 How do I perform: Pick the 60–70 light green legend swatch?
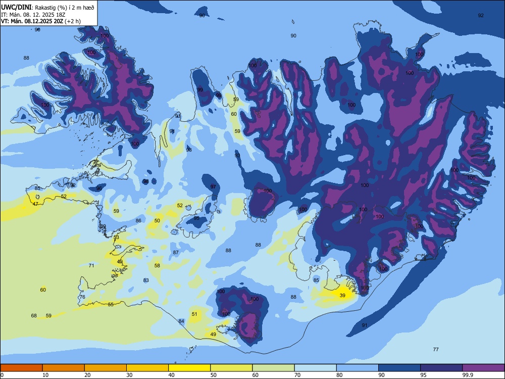point(273,368)
